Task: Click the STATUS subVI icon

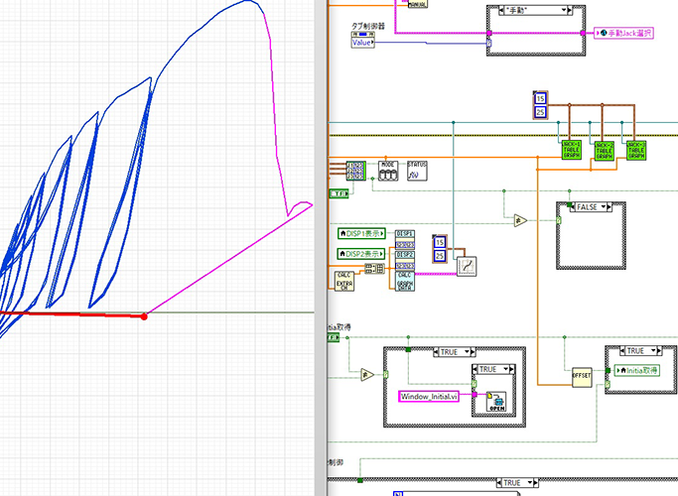Action: tap(417, 171)
